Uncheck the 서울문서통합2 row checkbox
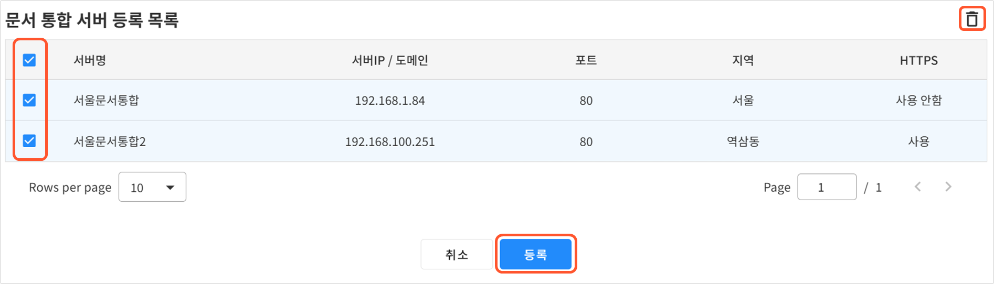Viewport: 994px width, 284px height. [x=29, y=140]
